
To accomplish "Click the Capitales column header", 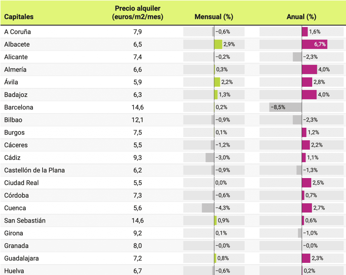I will [19, 17].
